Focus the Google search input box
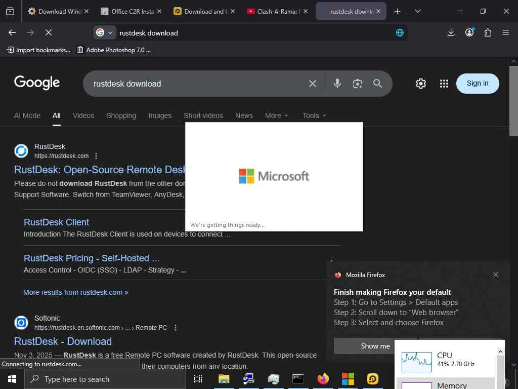The image size is (518, 389). pos(198,84)
